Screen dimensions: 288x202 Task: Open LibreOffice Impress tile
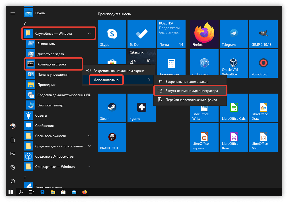click(x=204, y=137)
